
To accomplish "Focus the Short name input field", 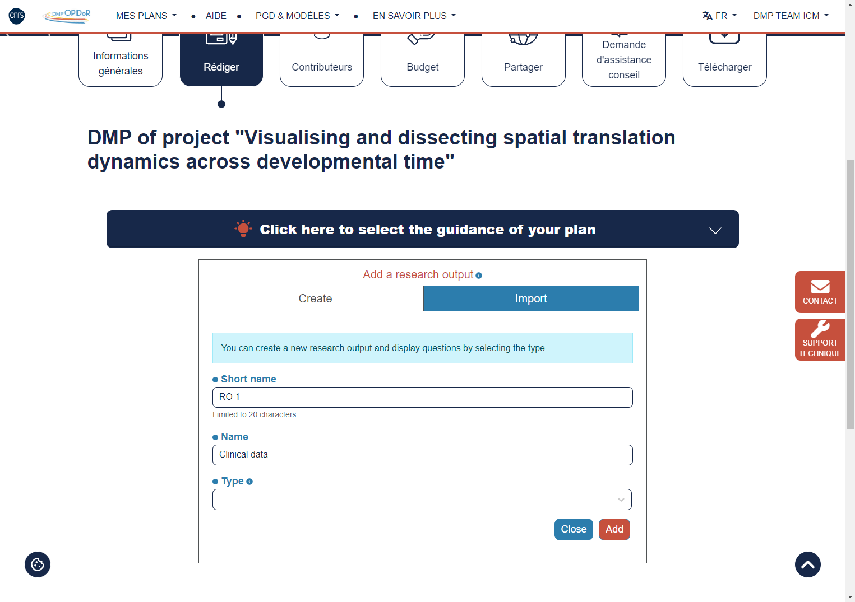I will click(x=423, y=397).
